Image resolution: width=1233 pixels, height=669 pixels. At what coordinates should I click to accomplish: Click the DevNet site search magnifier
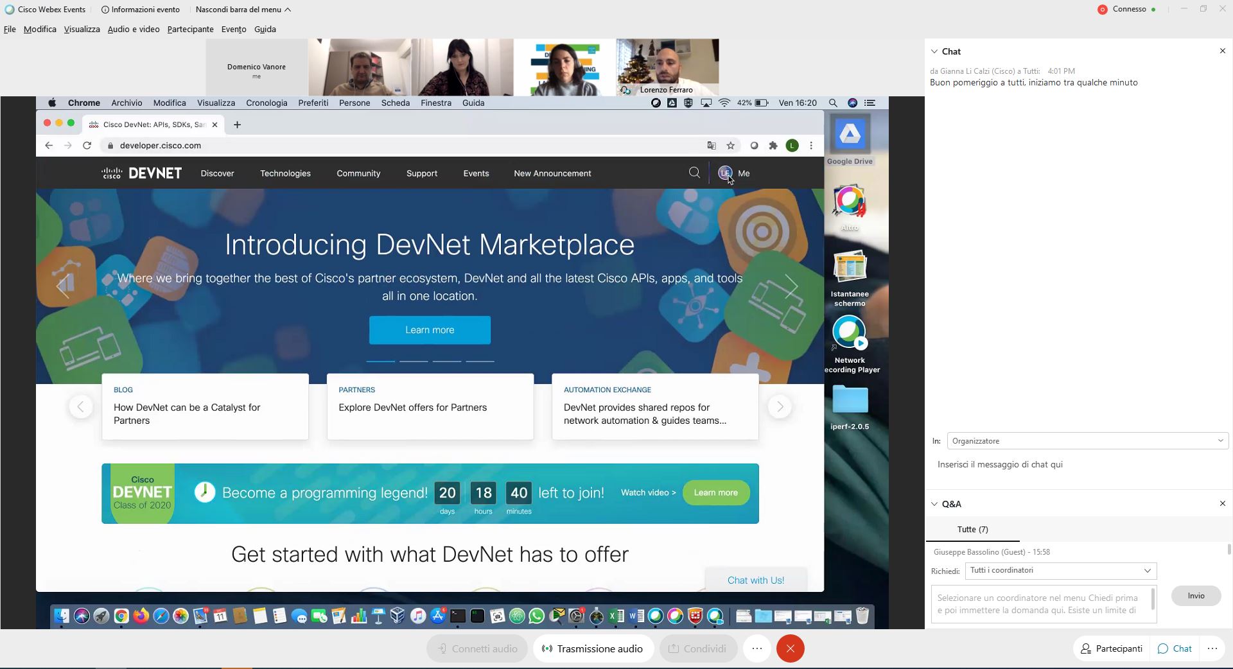694,173
